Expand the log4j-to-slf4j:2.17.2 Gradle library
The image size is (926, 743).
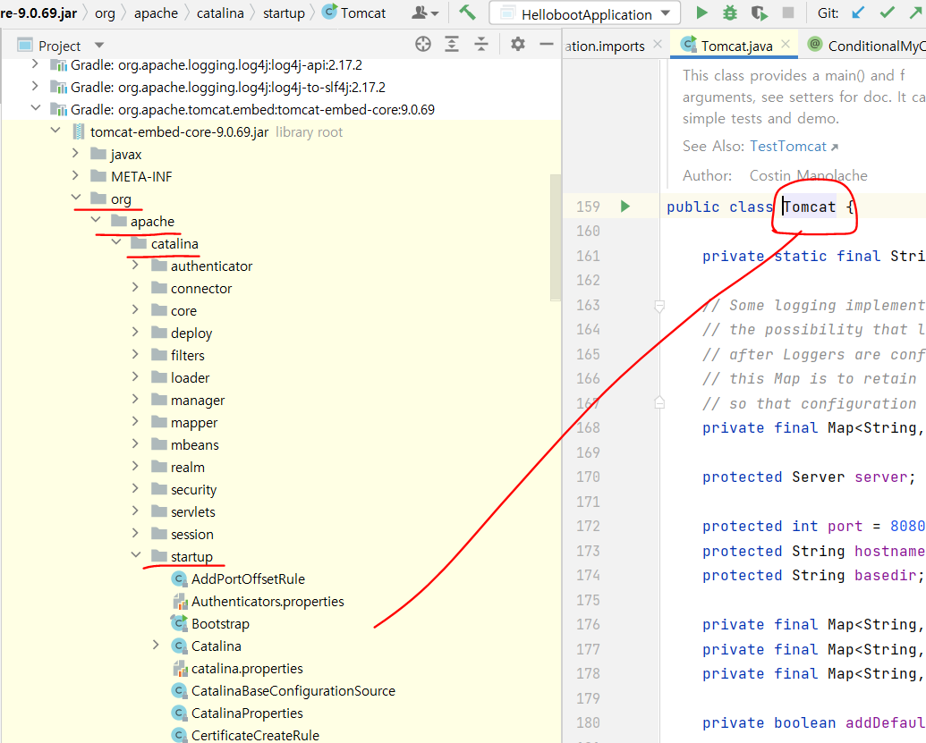click(x=35, y=87)
